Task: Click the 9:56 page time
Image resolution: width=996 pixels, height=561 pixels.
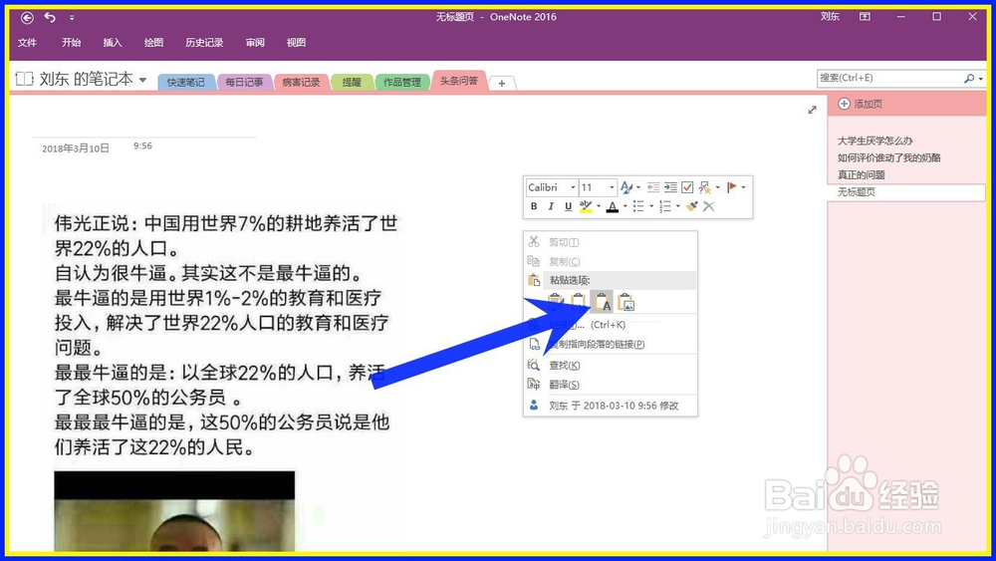Action: point(142,146)
